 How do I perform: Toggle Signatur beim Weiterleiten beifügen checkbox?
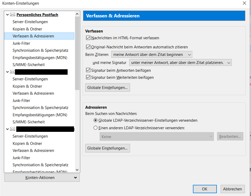pyautogui.click(x=88, y=77)
